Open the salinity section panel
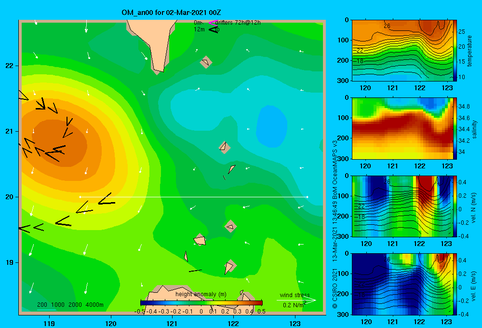This screenshot has width=482, height=328. coord(402,128)
